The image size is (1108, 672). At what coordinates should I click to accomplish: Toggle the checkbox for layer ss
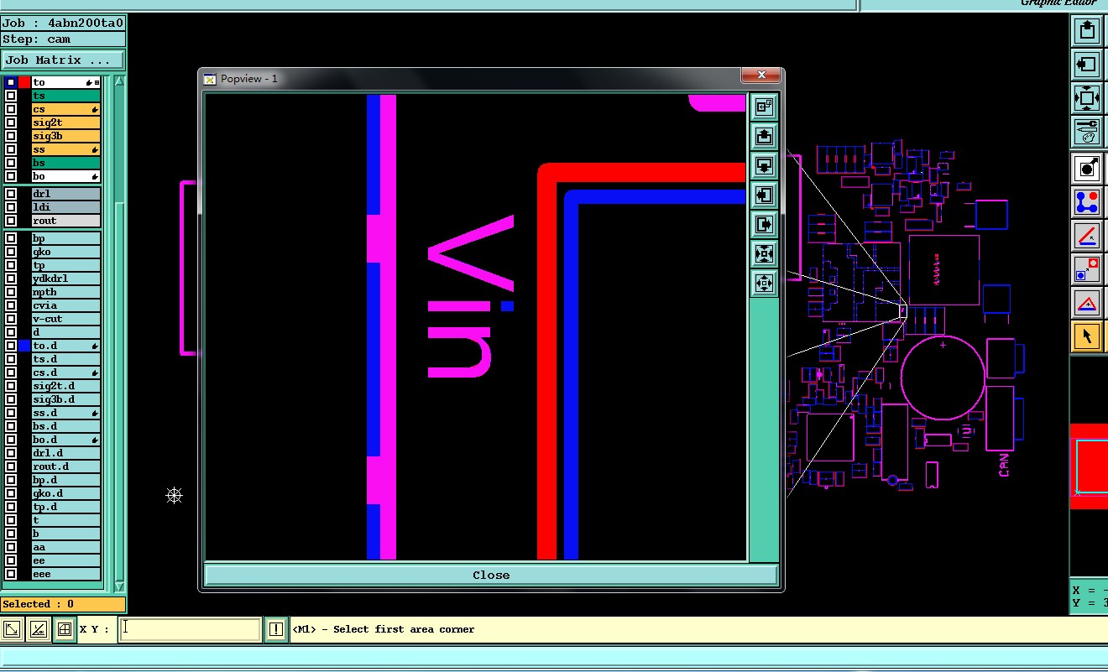11,149
